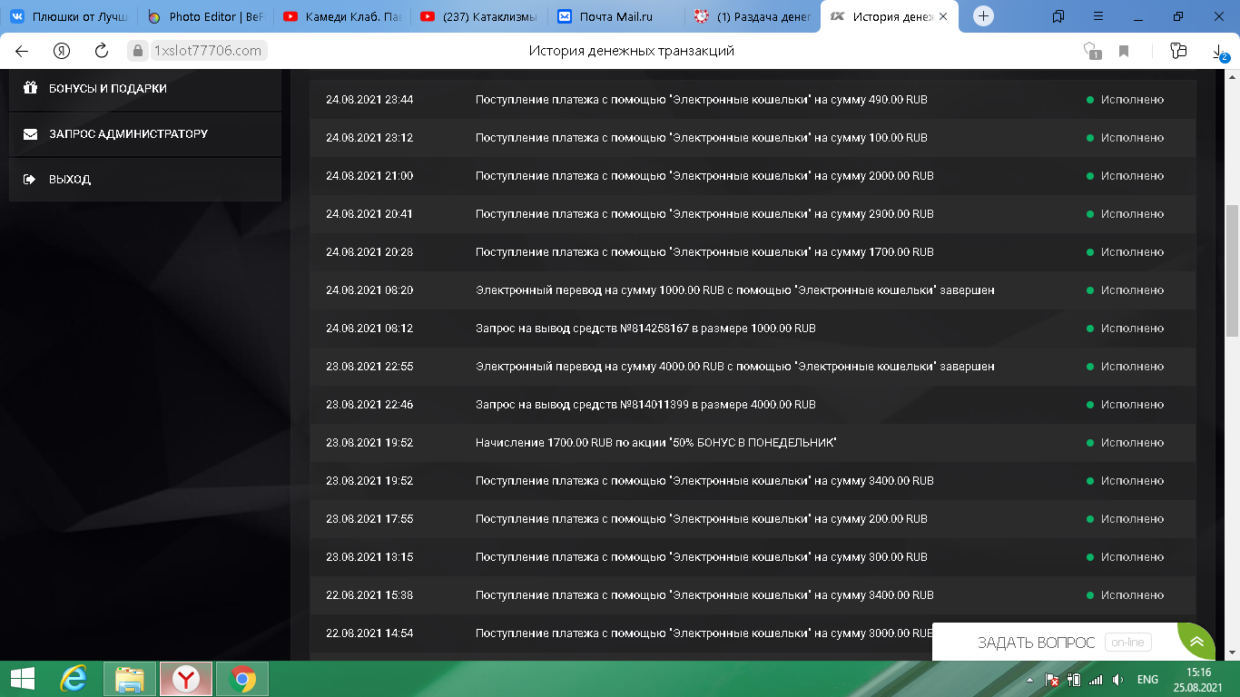
Task: Switch input language via ENG indicator
Action: coord(1147,679)
